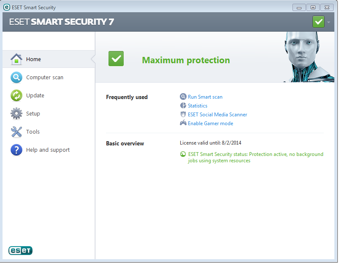Image resolution: width=339 pixels, height=263 pixels.
Task: Click the Computer scan magnifier icon
Action: tap(16, 78)
